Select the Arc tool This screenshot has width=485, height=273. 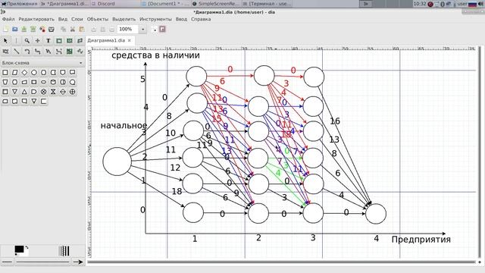tap(27, 51)
